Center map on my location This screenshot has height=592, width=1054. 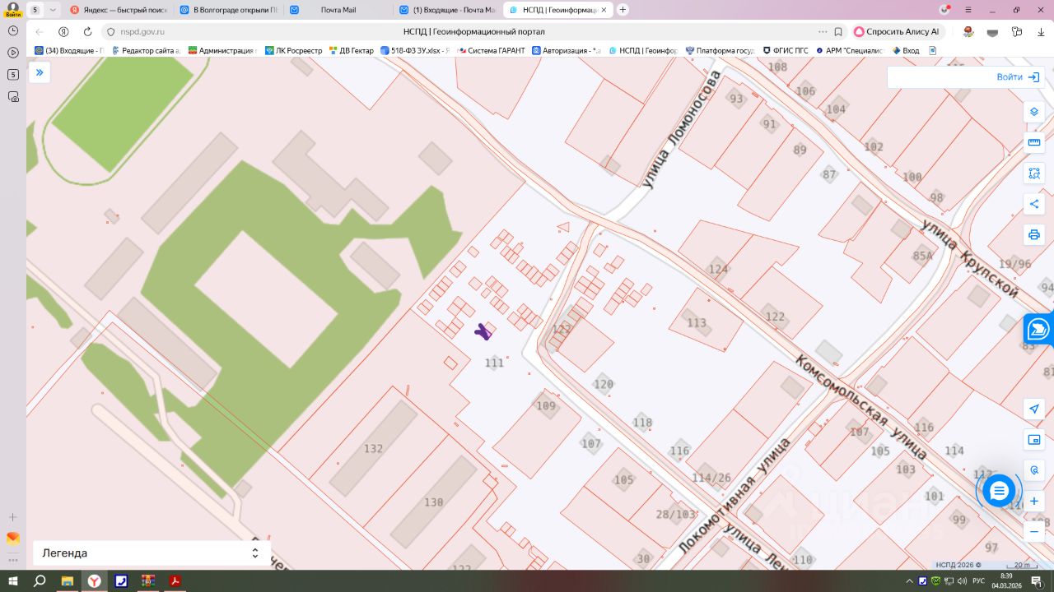point(1034,409)
